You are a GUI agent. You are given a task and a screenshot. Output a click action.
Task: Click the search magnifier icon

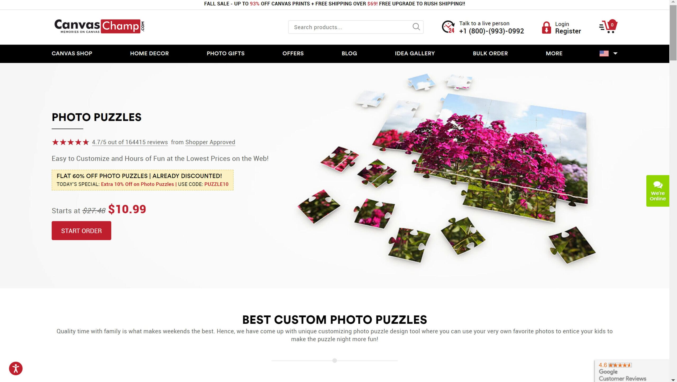point(416,27)
